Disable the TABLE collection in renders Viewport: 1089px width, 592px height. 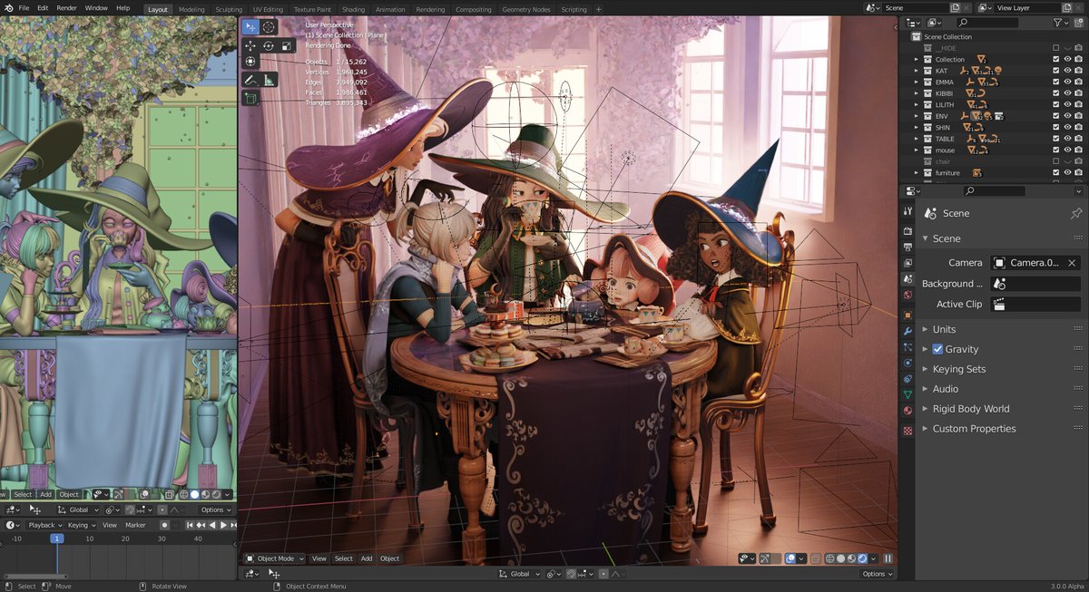(1078, 139)
